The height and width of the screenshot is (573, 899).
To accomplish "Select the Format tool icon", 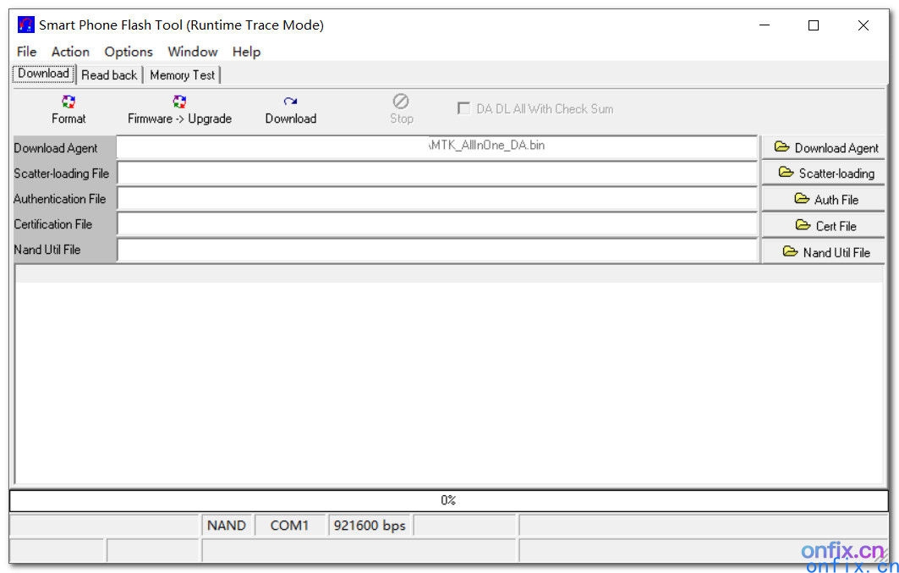I will (x=68, y=108).
